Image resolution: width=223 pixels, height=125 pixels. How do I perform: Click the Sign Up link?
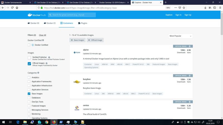188,15
